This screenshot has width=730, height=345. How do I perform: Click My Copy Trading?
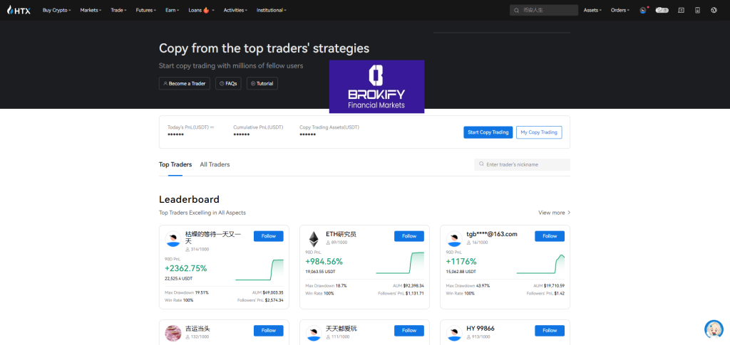(539, 132)
